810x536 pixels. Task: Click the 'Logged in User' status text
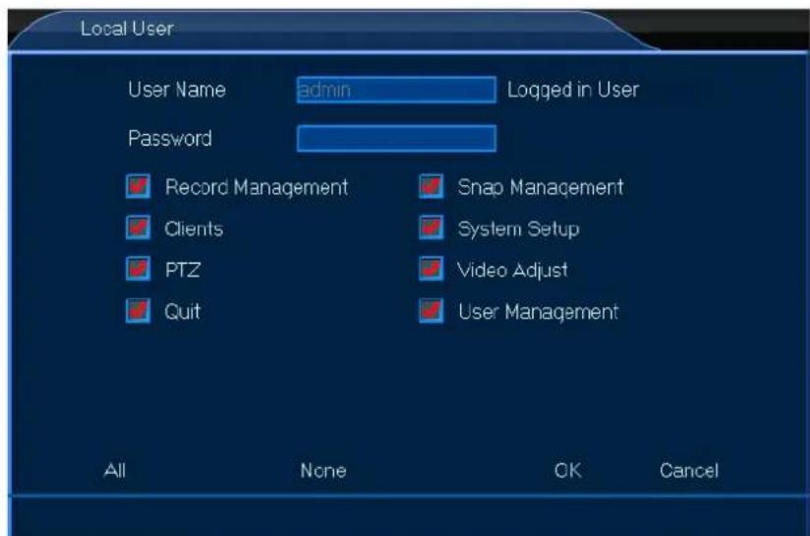572,90
